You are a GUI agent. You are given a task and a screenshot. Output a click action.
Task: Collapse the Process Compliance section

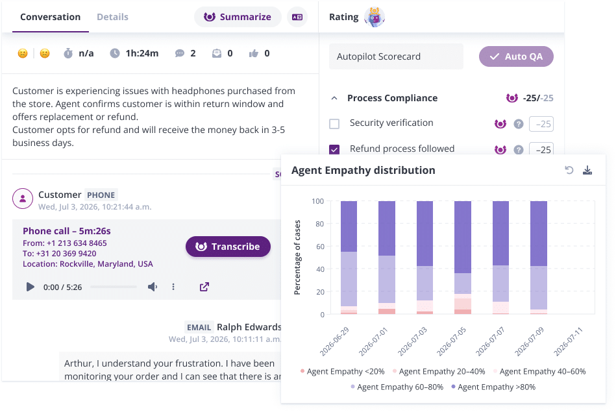pyautogui.click(x=334, y=99)
